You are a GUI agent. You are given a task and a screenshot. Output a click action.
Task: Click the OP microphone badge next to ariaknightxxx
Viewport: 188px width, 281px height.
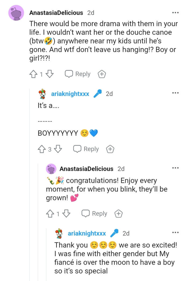(x=98, y=94)
